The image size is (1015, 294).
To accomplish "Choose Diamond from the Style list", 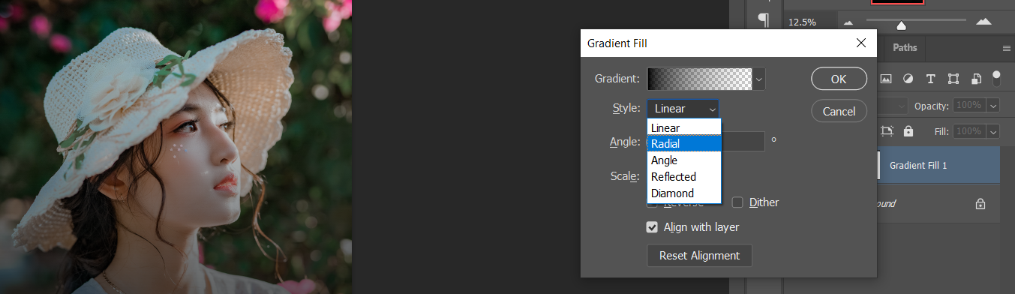I will pyautogui.click(x=684, y=193).
